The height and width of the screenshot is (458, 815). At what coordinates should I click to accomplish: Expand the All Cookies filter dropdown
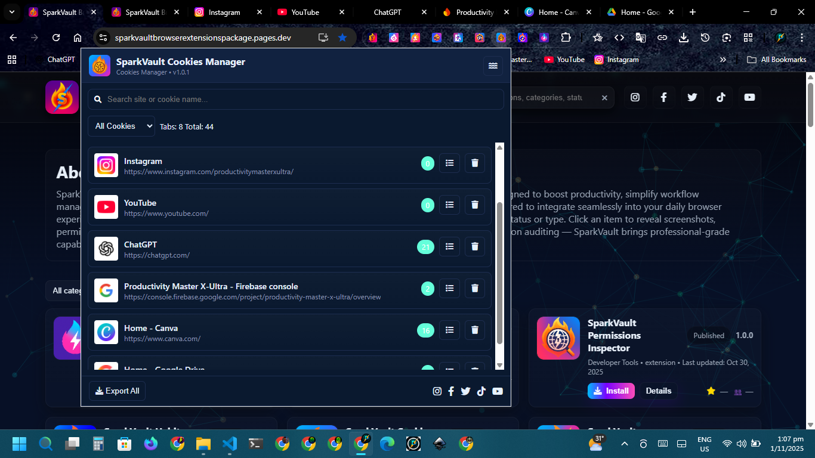(x=121, y=126)
